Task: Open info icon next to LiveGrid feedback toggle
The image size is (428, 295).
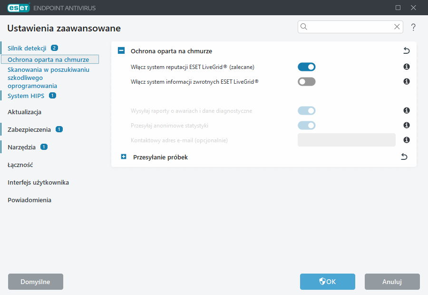Action: click(407, 81)
